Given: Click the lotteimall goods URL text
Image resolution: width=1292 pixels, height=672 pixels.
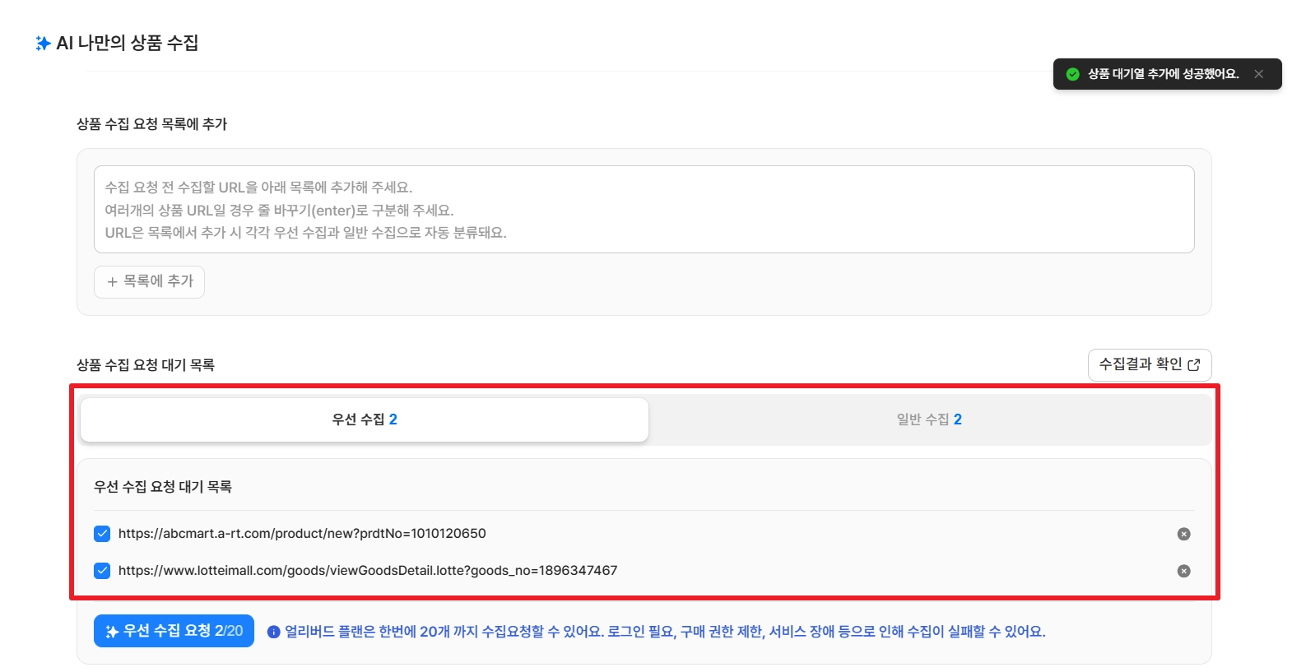Looking at the screenshot, I should (x=368, y=571).
